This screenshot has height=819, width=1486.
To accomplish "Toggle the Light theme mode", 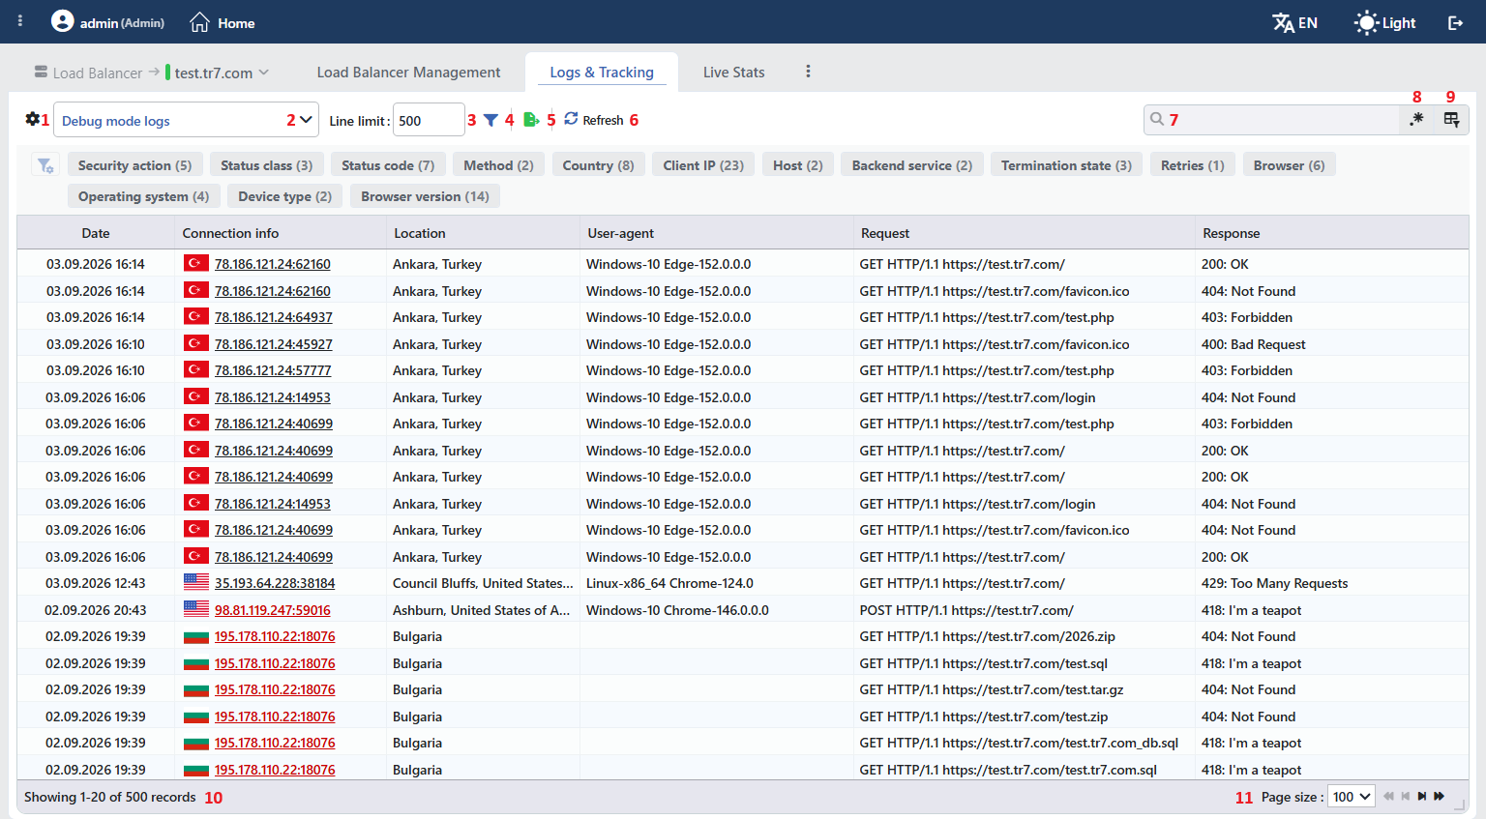I will 1385,22.
